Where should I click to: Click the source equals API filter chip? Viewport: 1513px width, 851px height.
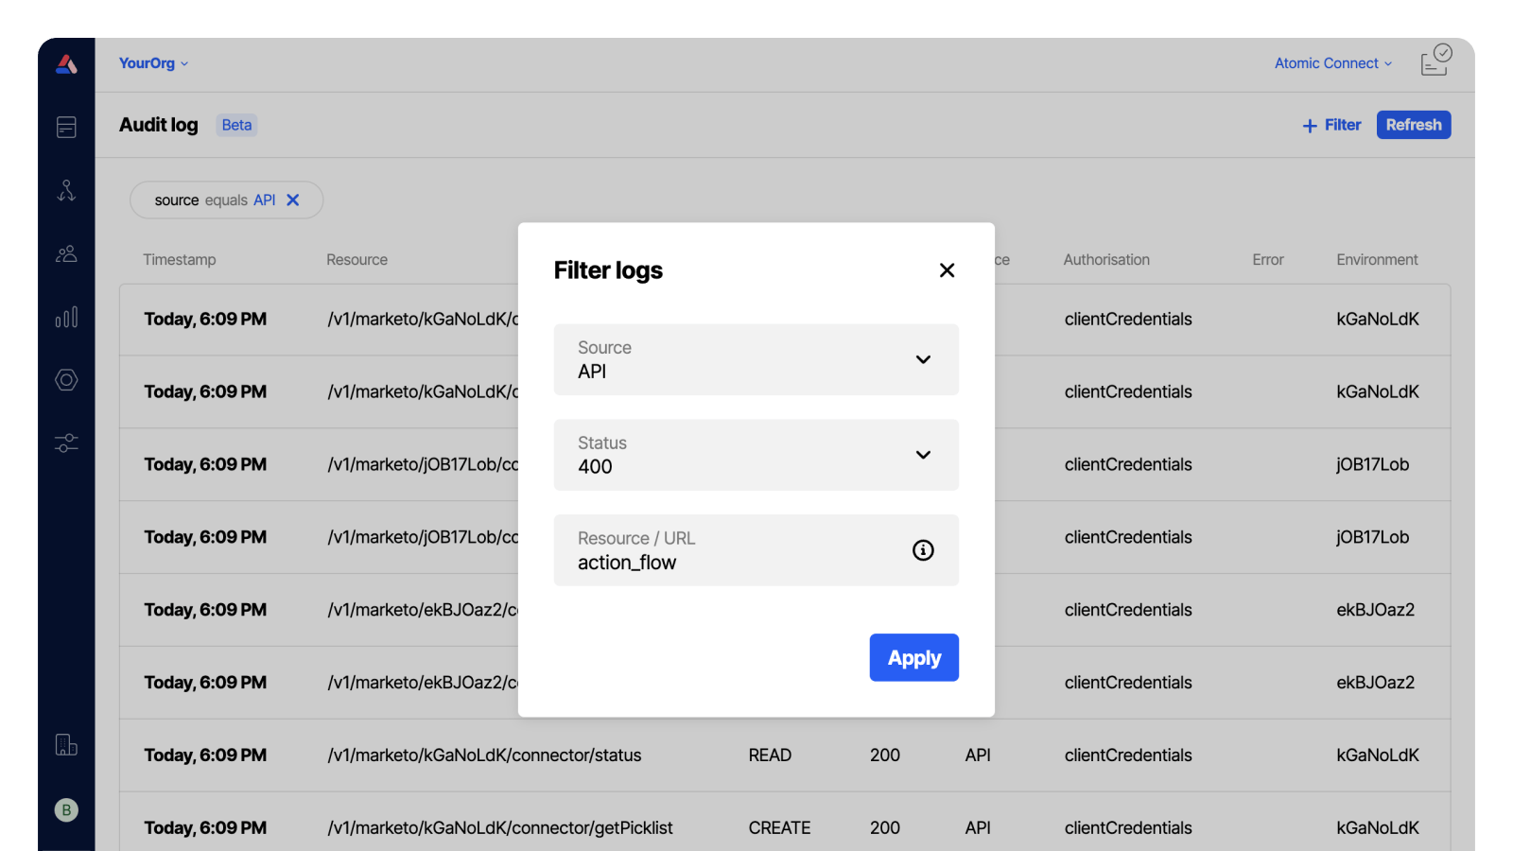(227, 200)
